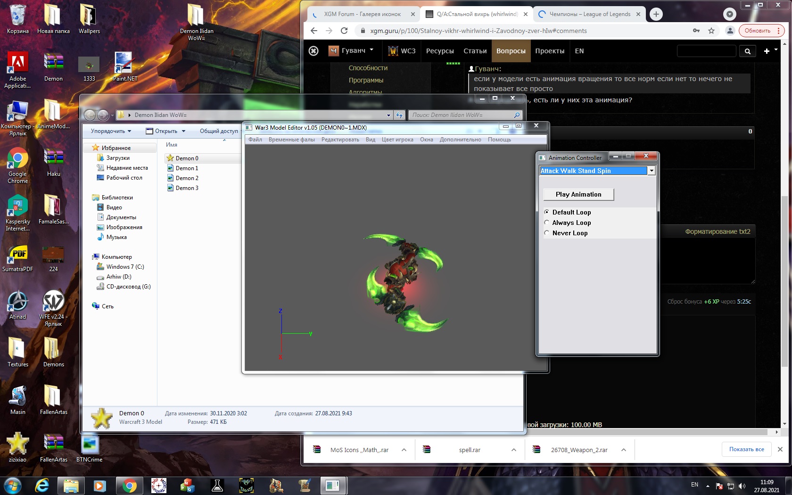Click the volume icon in system tray

[x=742, y=486]
